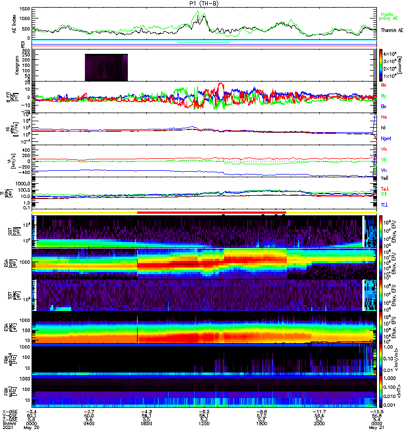Click the green By legend label

point(384,96)
